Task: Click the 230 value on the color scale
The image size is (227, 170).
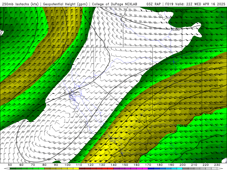Action: 217,165
